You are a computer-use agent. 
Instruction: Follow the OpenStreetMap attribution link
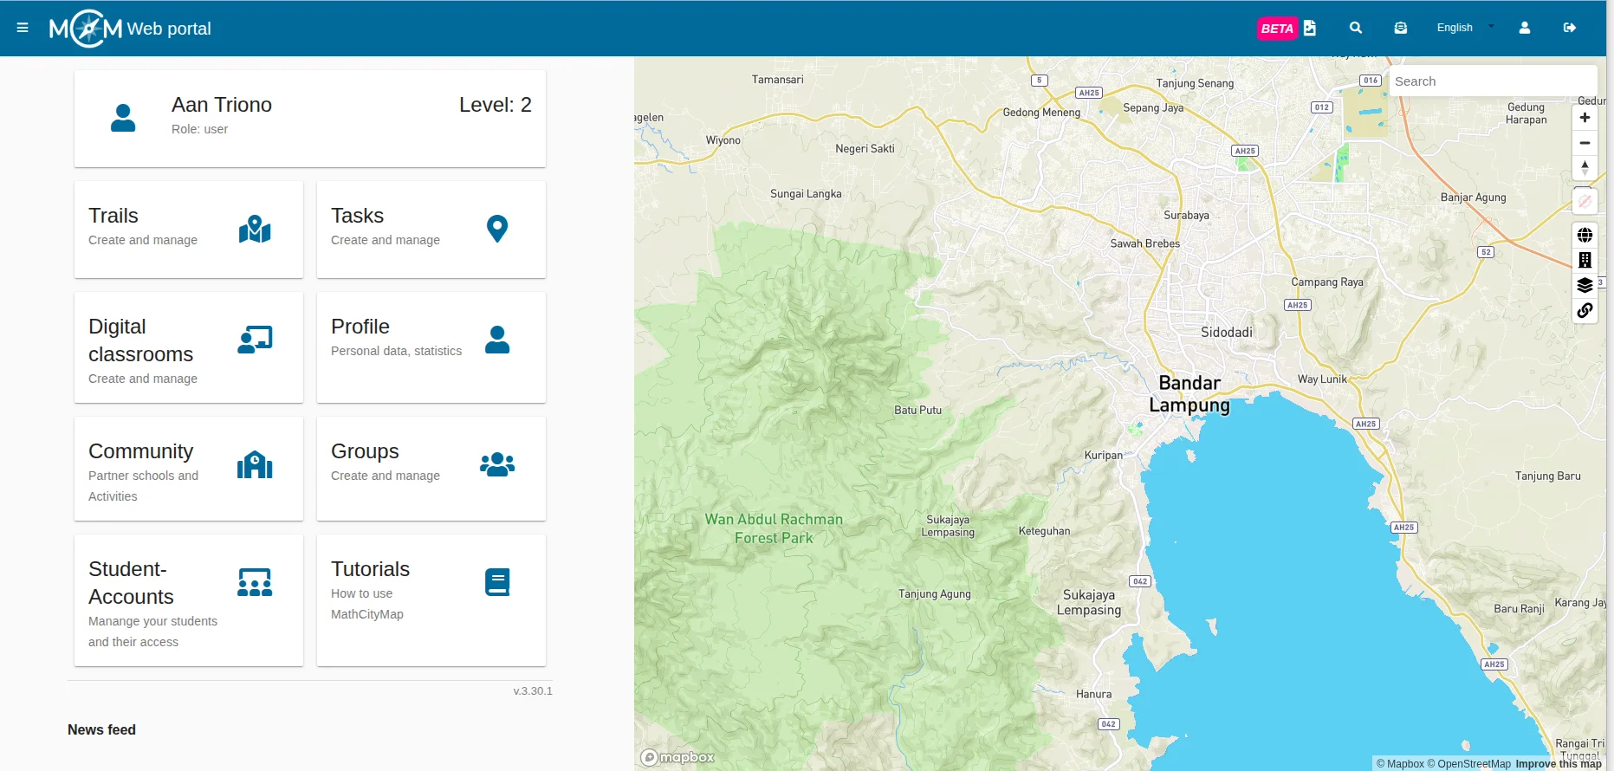1468,764
